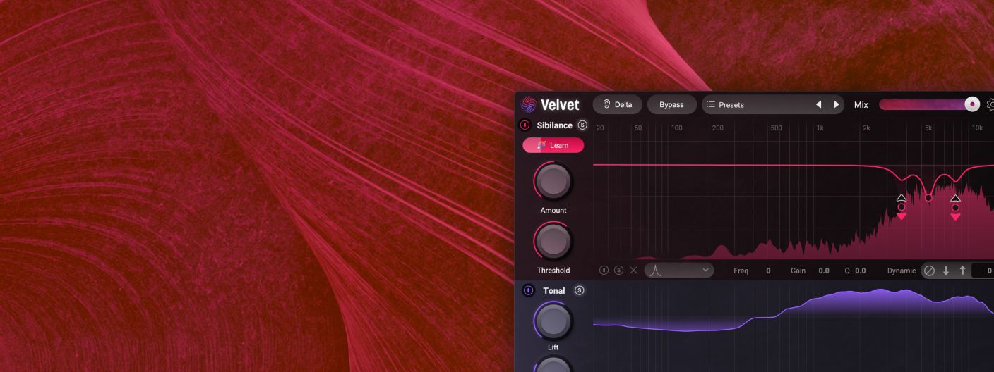Screen dimensions: 994x372
Task: Click pink down triangle below left band node
Action: click(902, 217)
